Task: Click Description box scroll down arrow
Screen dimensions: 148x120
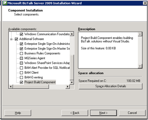Action: pos(140,66)
